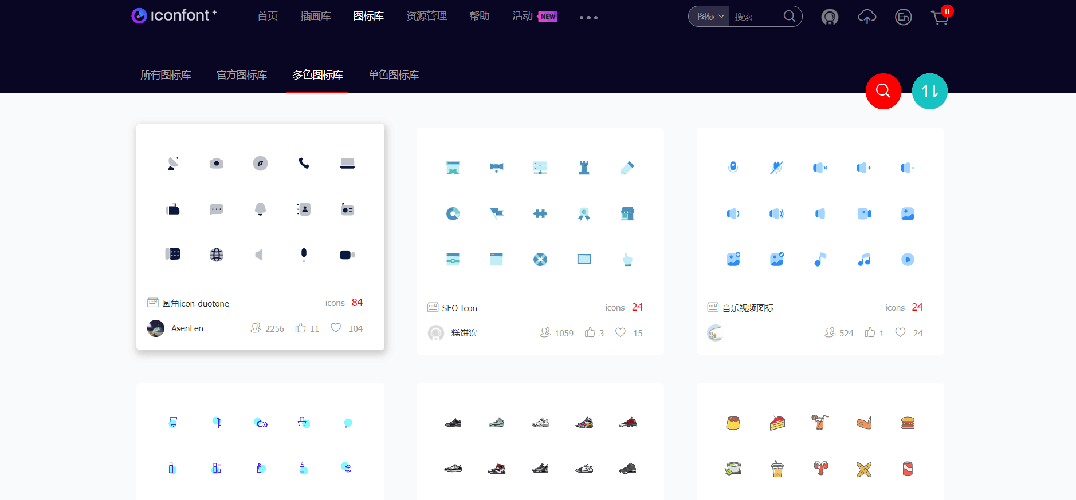Open the SEO Icon library title
This screenshot has height=500, width=1076.
point(459,308)
